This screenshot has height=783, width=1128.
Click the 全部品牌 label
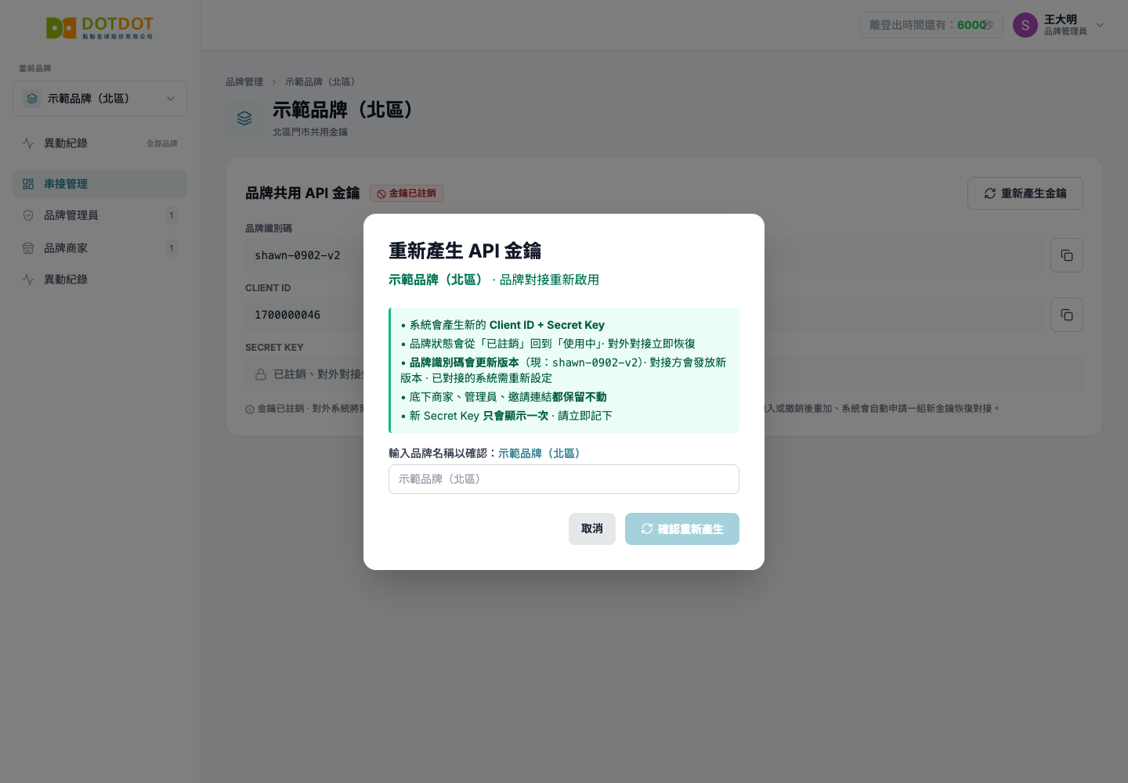[x=162, y=143]
